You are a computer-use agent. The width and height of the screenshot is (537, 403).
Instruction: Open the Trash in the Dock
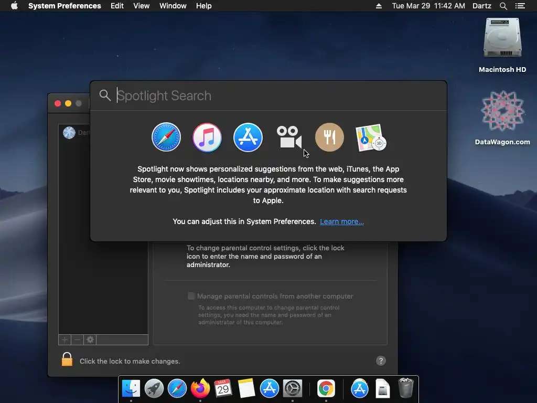(405, 388)
